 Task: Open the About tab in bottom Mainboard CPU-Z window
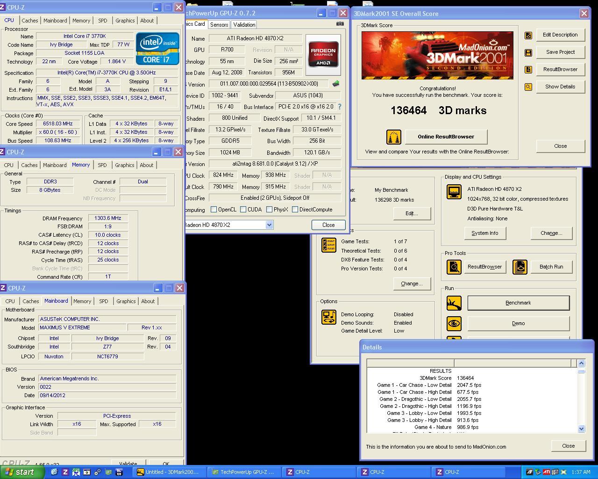(148, 301)
